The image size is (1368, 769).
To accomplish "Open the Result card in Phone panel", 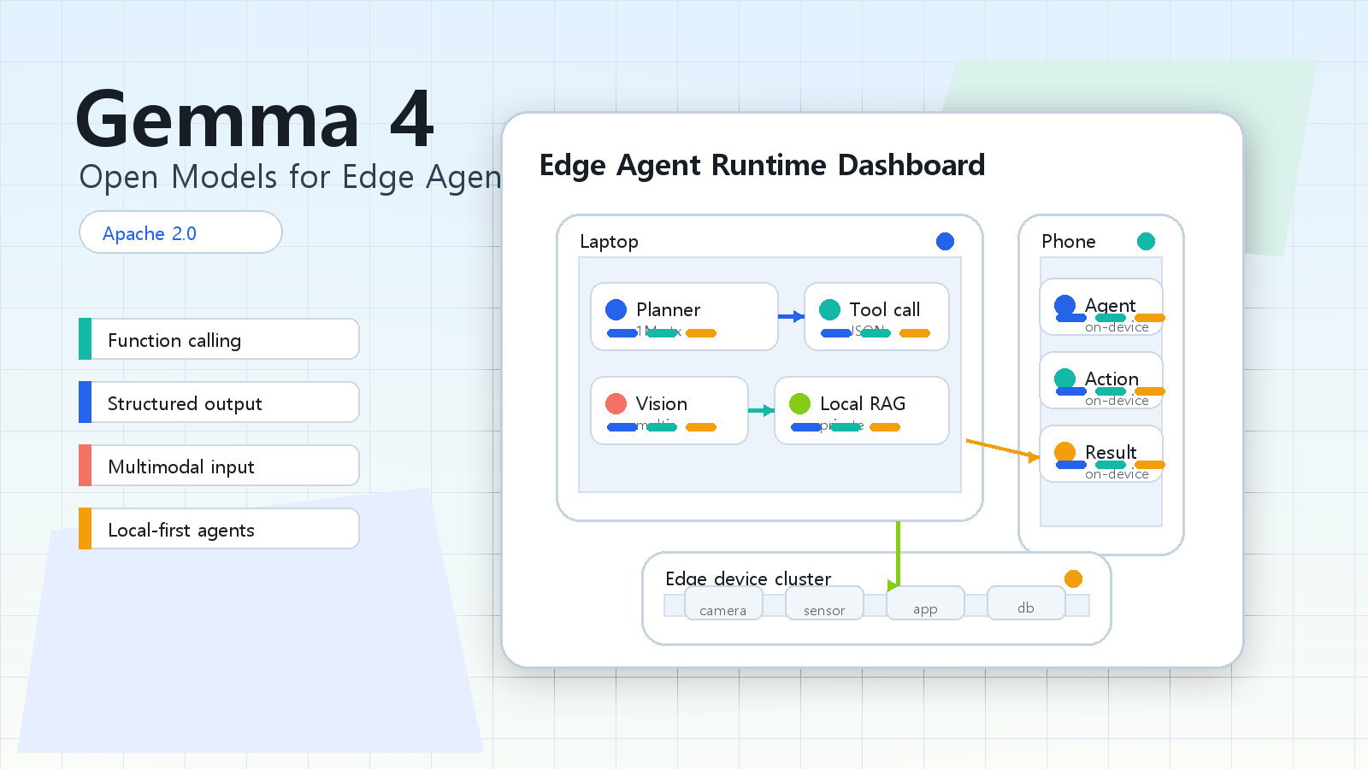I will click(x=1101, y=454).
